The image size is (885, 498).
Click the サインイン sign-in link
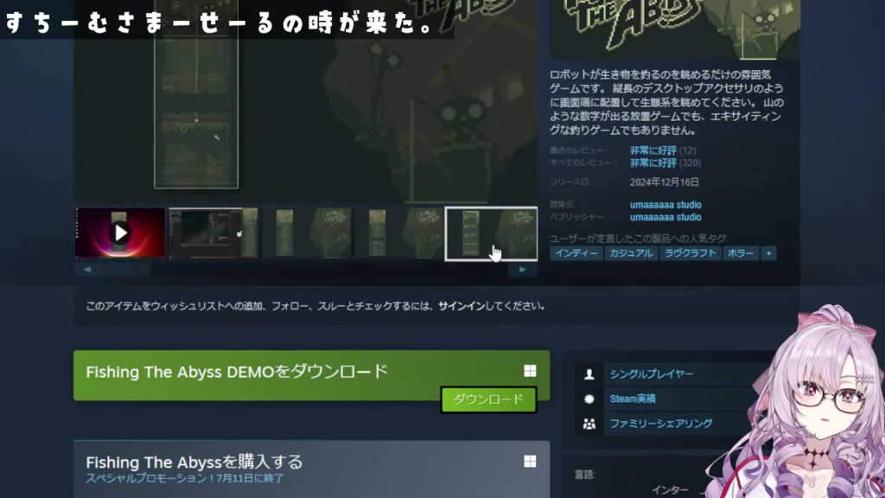(462, 306)
